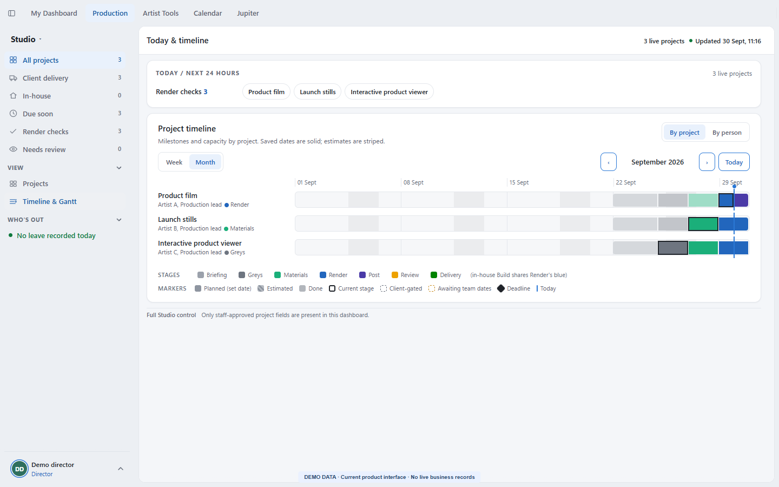Open Launch stills project row title
The image size is (779, 487).
click(177, 219)
